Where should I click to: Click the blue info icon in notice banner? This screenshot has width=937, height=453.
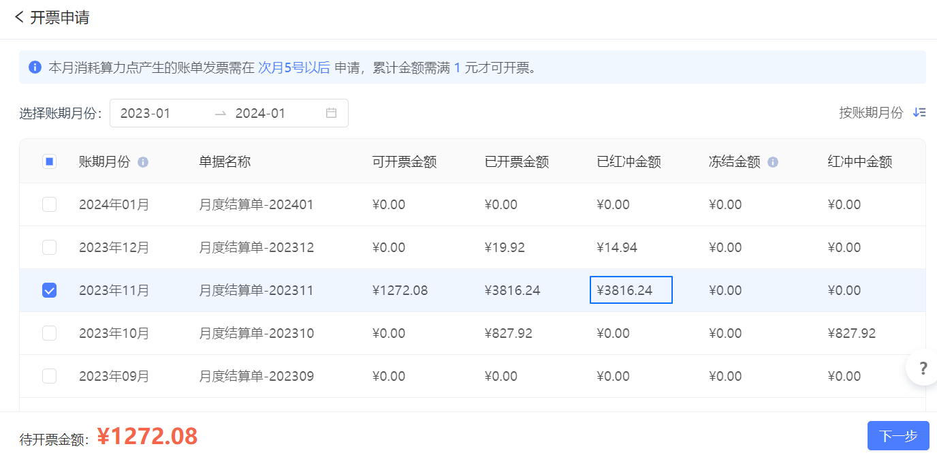click(x=35, y=67)
